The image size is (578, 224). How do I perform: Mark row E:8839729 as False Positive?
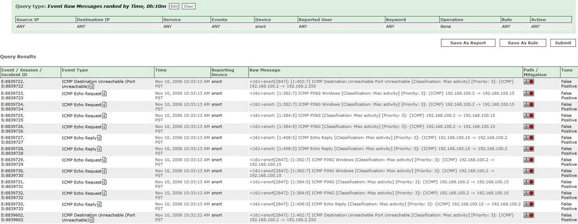pyautogui.click(x=569, y=162)
